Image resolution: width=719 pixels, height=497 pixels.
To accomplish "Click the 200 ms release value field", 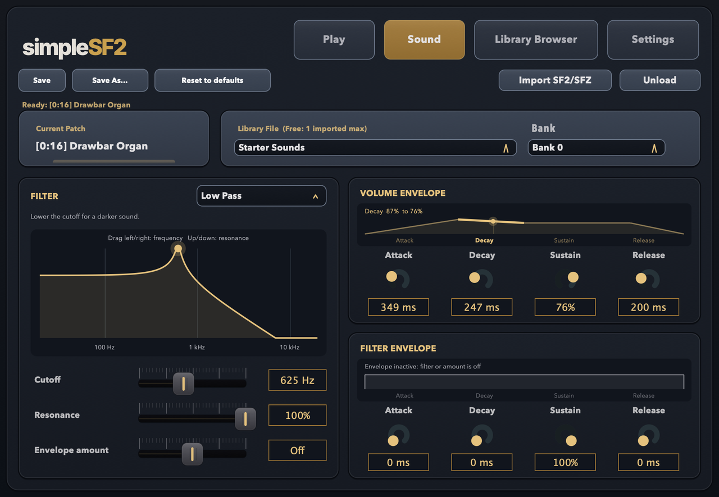I will coord(648,307).
